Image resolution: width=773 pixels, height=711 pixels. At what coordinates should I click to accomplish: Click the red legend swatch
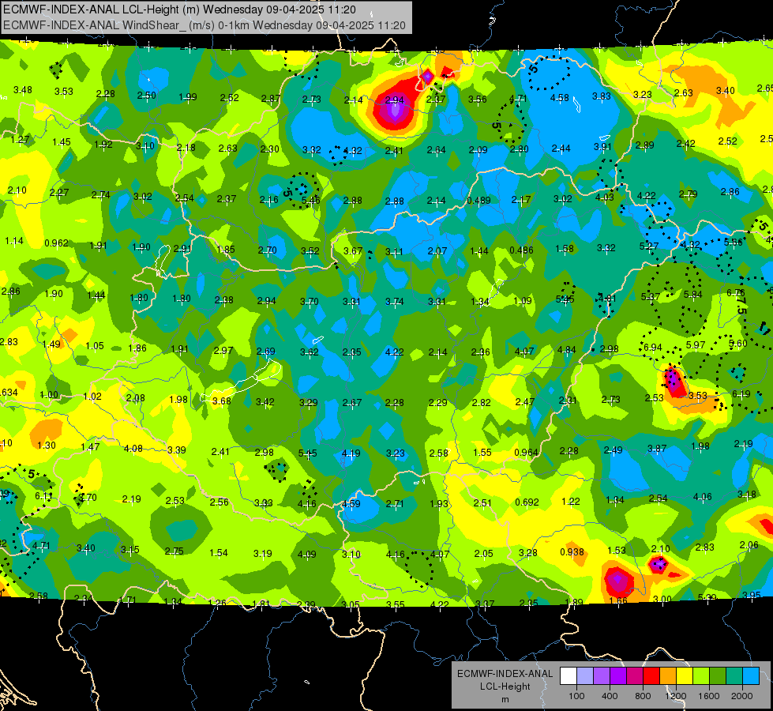click(x=651, y=676)
